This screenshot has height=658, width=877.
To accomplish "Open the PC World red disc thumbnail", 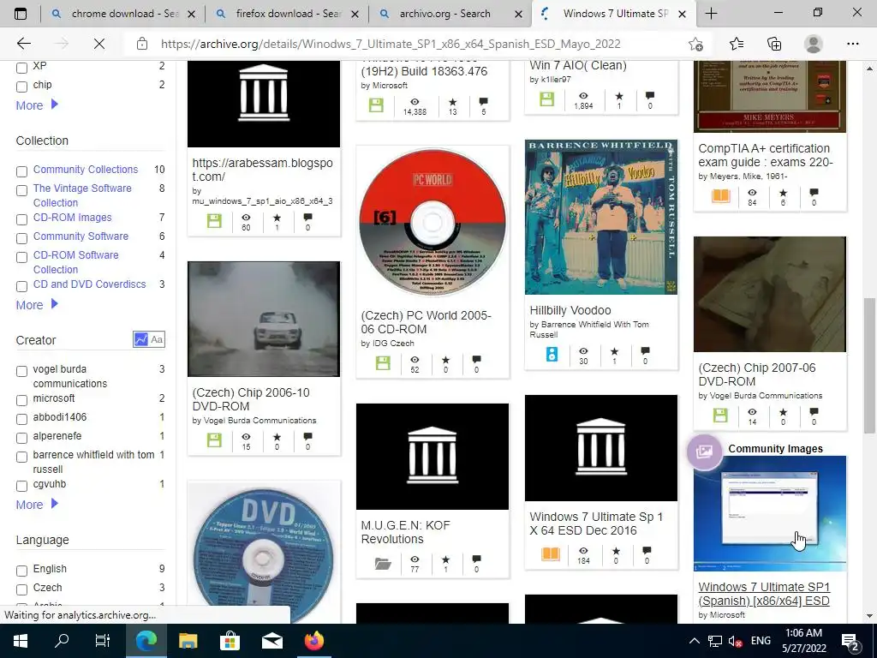I will [433, 223].
